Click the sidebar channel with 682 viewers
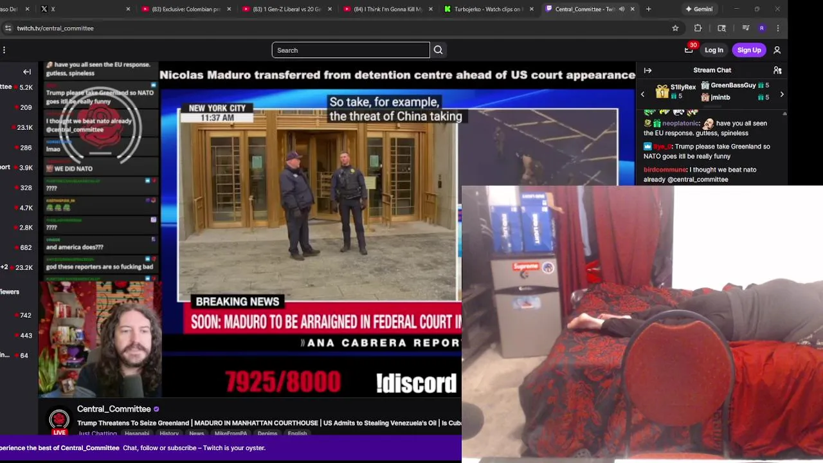Image resolution: width=823 pixels, height=463 pixels. 19,248
